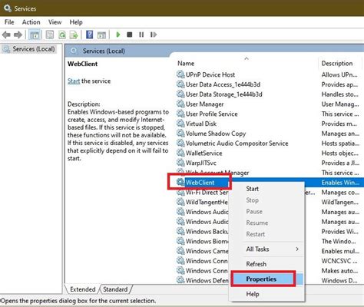The height and width of the screenshot is (307, 364).
Task: Click the Back arrow toolbar icon
Action: click(6, 35)
